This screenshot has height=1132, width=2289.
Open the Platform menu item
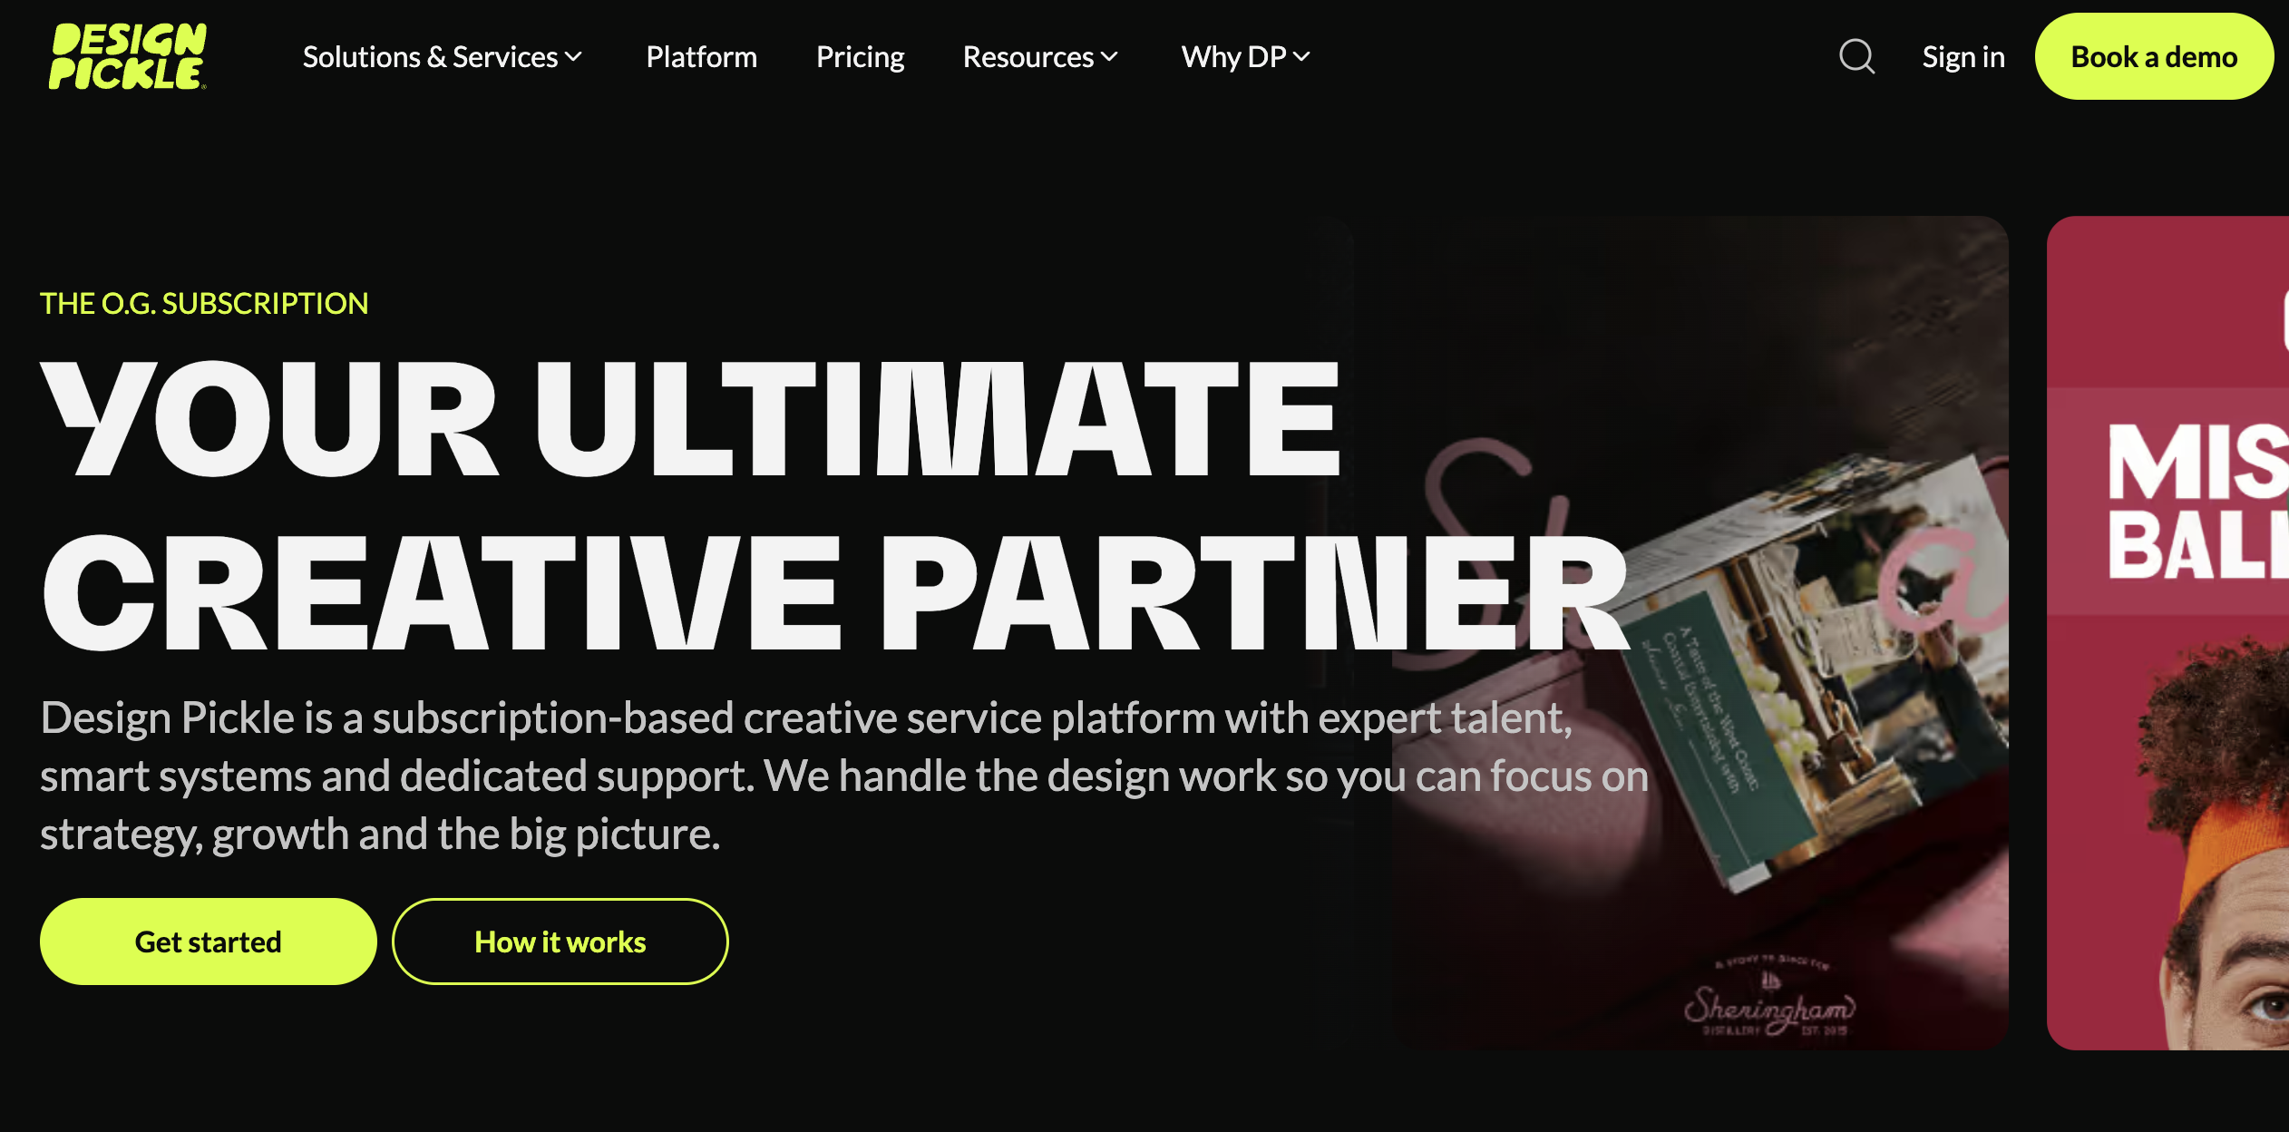[x=701, y=57]
